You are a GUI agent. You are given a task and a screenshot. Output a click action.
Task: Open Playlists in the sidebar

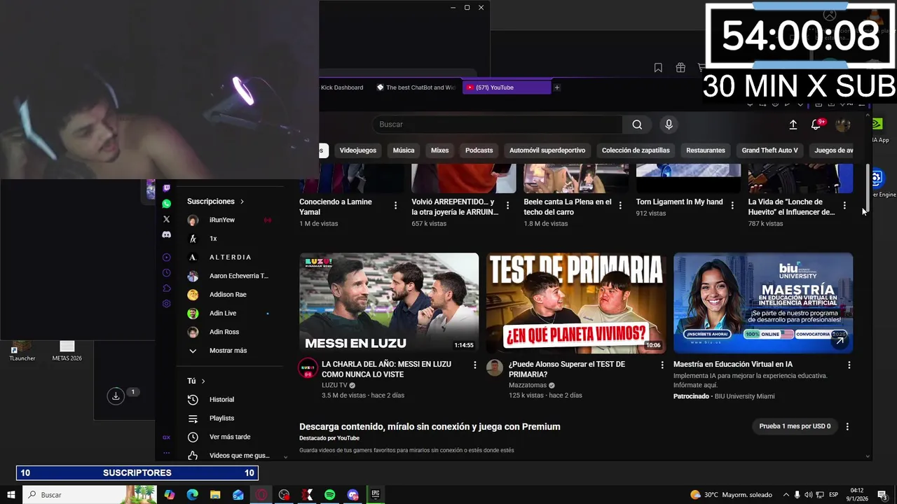tap(221, 419)
